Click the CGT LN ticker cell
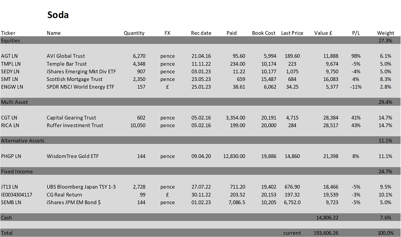Image resolution: width=401 pixels, height=237 pixels. (9, 117)
